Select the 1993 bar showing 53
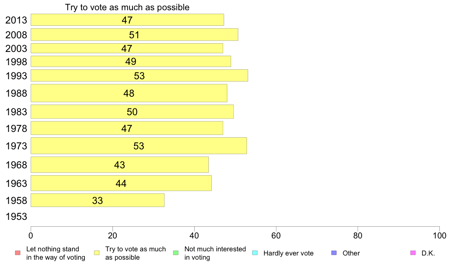 (139, 75)
